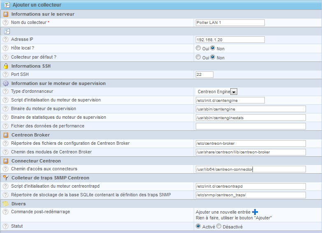The width and height of the screenshot is (322, 233).
Task: Click the /usr/sbin/centengine binary field
Action: (x=251, y=109)
